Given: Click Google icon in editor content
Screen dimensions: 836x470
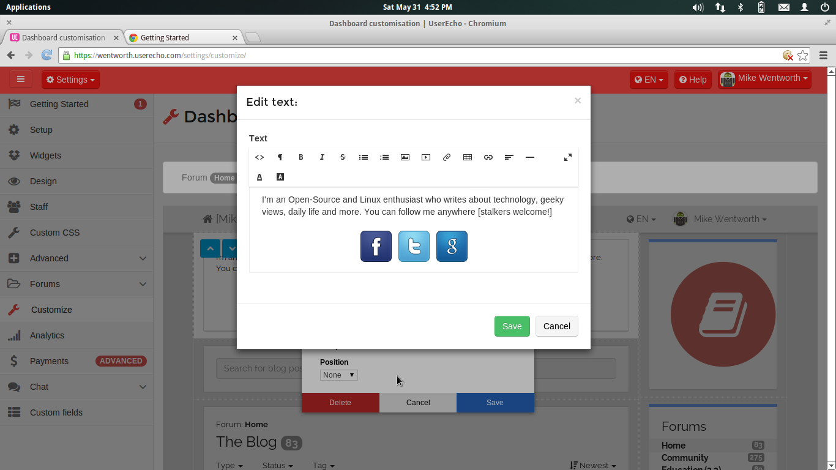Looking at the screenshot, I should coord(452,246).
